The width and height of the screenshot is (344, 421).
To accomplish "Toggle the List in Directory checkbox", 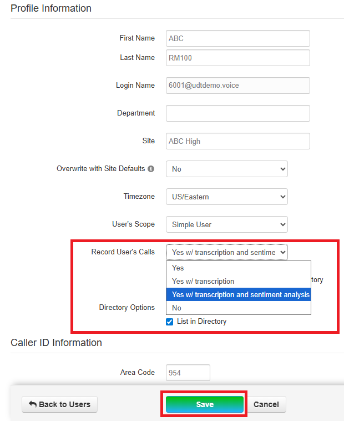I will coord(170,322).
